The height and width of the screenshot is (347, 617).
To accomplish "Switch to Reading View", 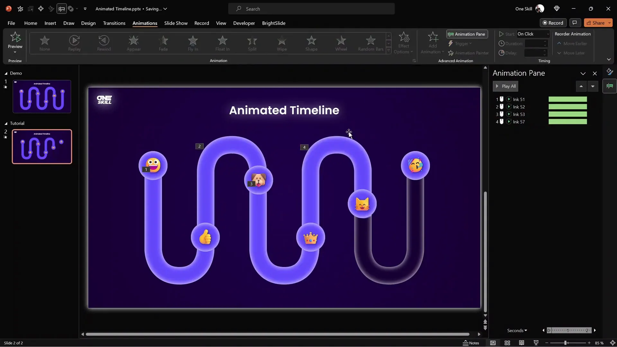I will point(522,343).
